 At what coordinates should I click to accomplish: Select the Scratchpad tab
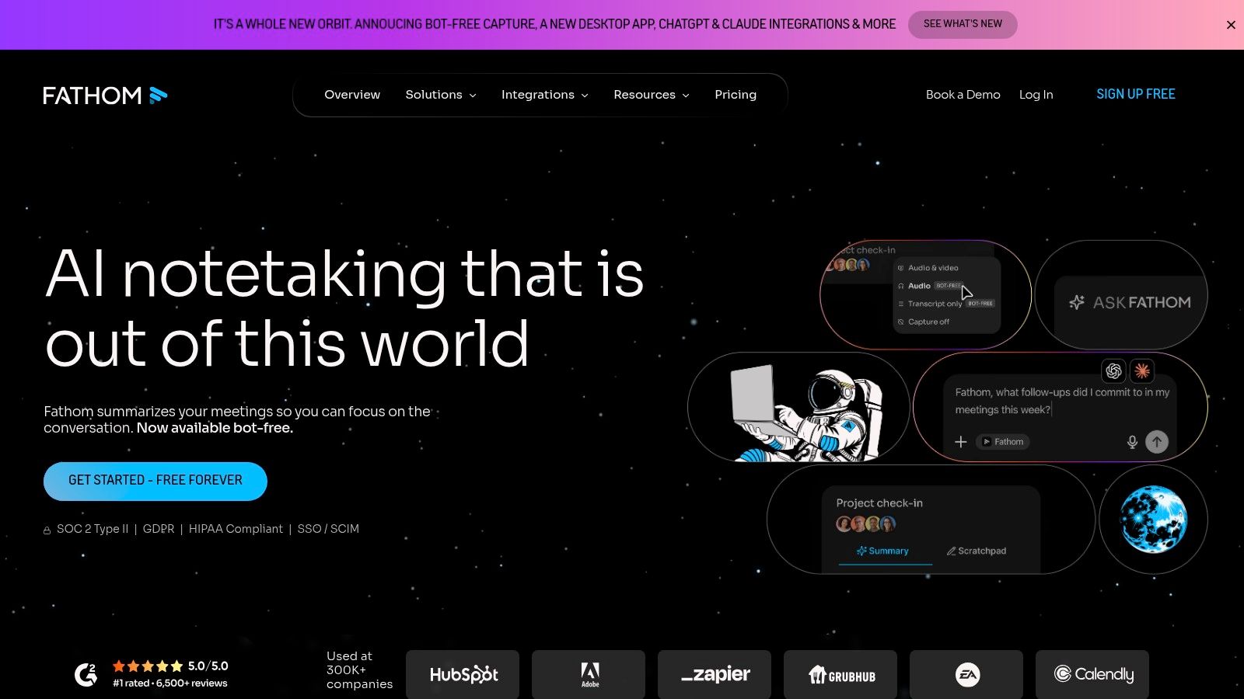coord(977,551)
